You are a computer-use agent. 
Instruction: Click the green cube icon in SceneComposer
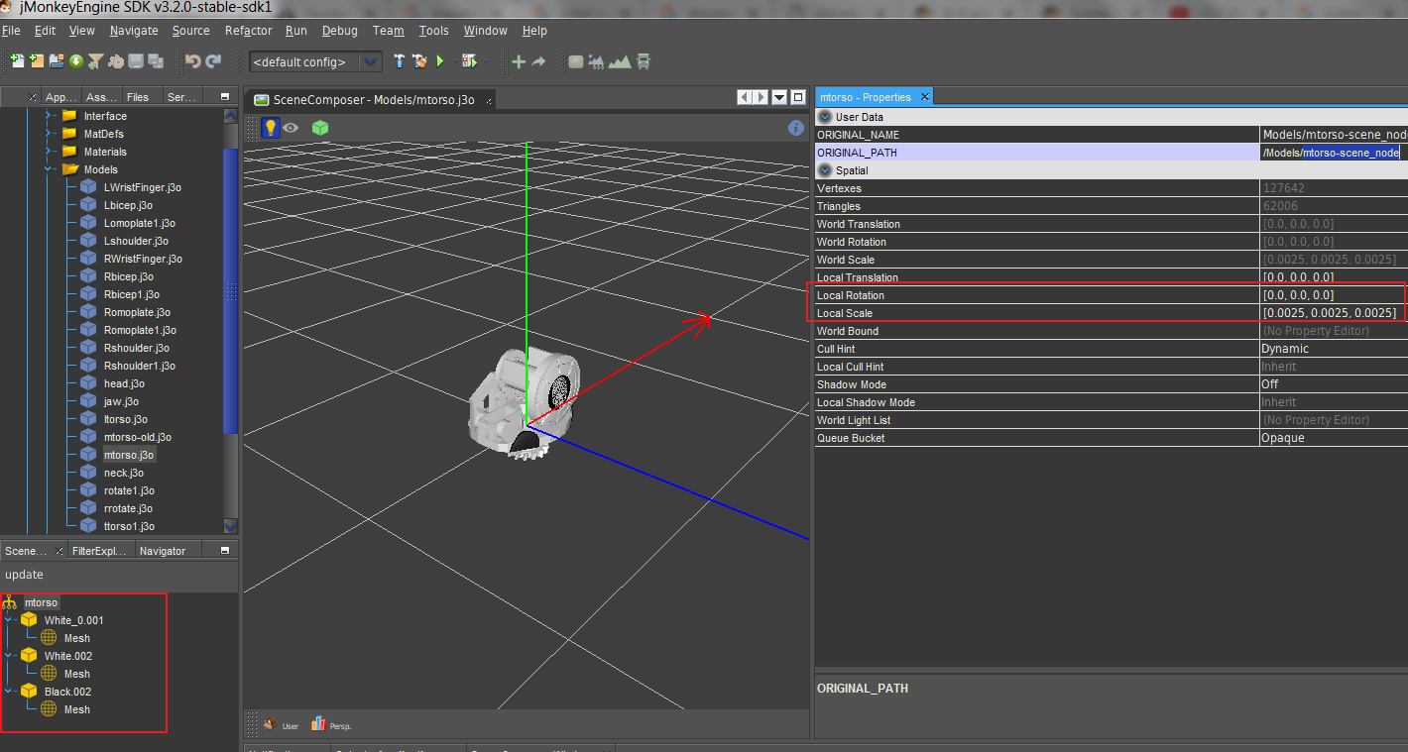[x=320, y=128]
